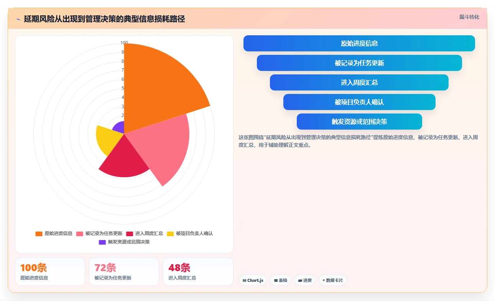Toggle 原始进度信息 legend label in chart
The image size is (495, 301).
coord(58,234)
